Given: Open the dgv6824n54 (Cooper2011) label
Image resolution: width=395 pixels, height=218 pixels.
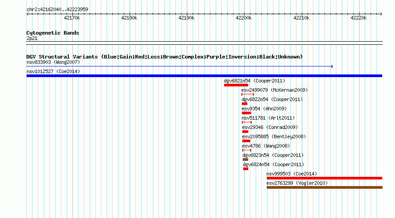Looking at the screenshot, I should tap(273, 164).
